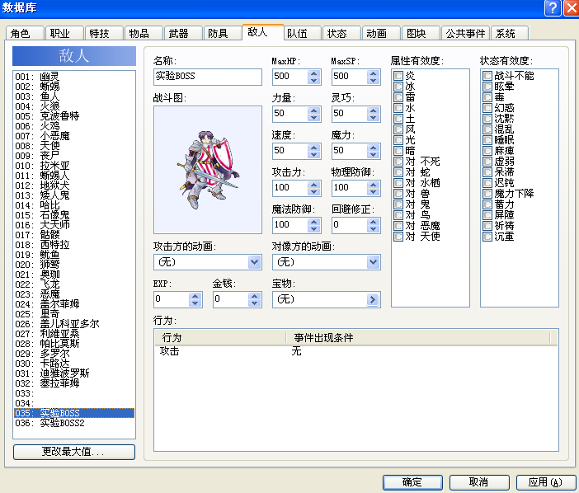The height and width of the screenshot is (493, 579).
Task: Switch to the 动画 tab
Action: 381,33
